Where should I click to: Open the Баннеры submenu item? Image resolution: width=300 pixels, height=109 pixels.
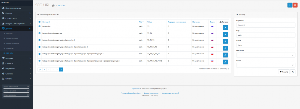pos(16,48)
